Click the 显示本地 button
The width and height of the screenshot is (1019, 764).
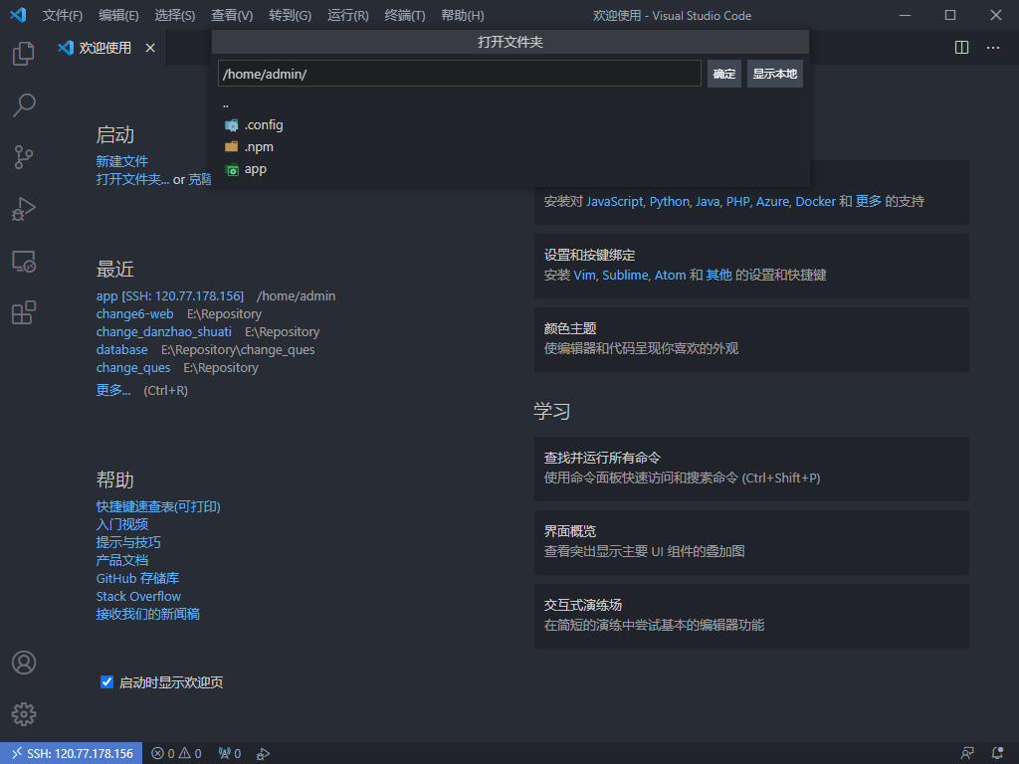(774, 74)
